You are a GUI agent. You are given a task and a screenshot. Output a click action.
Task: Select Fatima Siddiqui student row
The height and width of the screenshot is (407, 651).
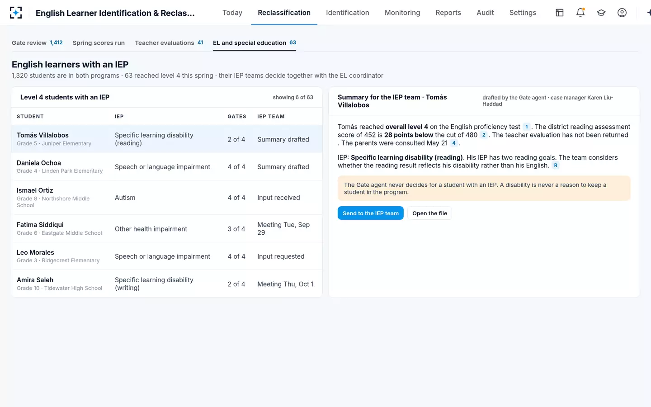167,229
